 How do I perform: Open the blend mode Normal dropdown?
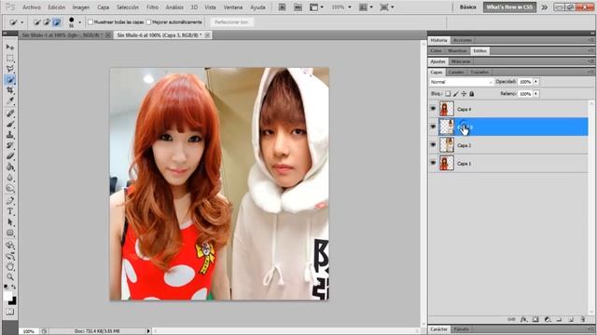click(462, 82)
